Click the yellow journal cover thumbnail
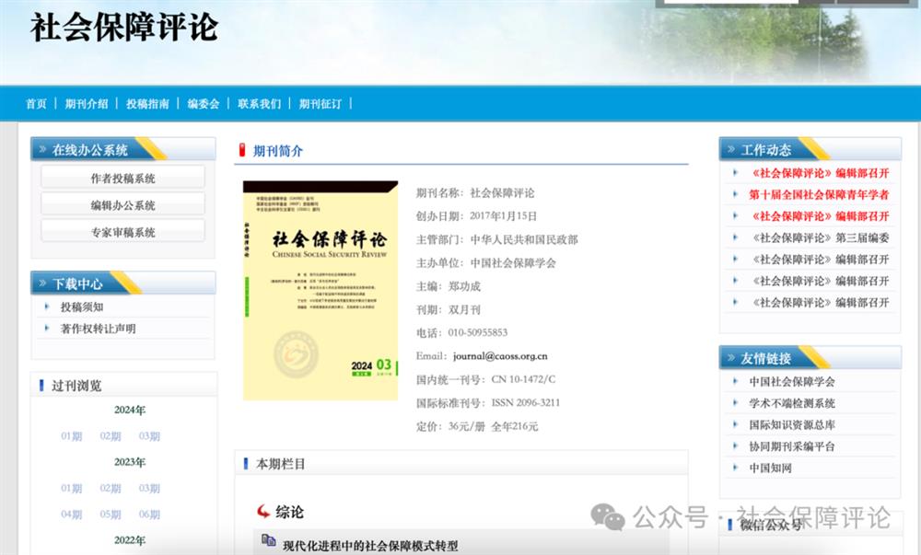921x555 pixels. click(321, 290)
